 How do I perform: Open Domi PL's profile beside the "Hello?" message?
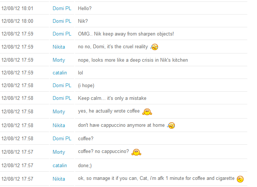pyautogui.click(x=62, y=8)
